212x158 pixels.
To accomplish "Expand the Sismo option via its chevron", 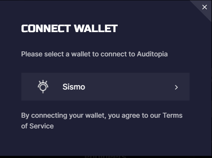I will pyautogui.click(x=176, y=87).
